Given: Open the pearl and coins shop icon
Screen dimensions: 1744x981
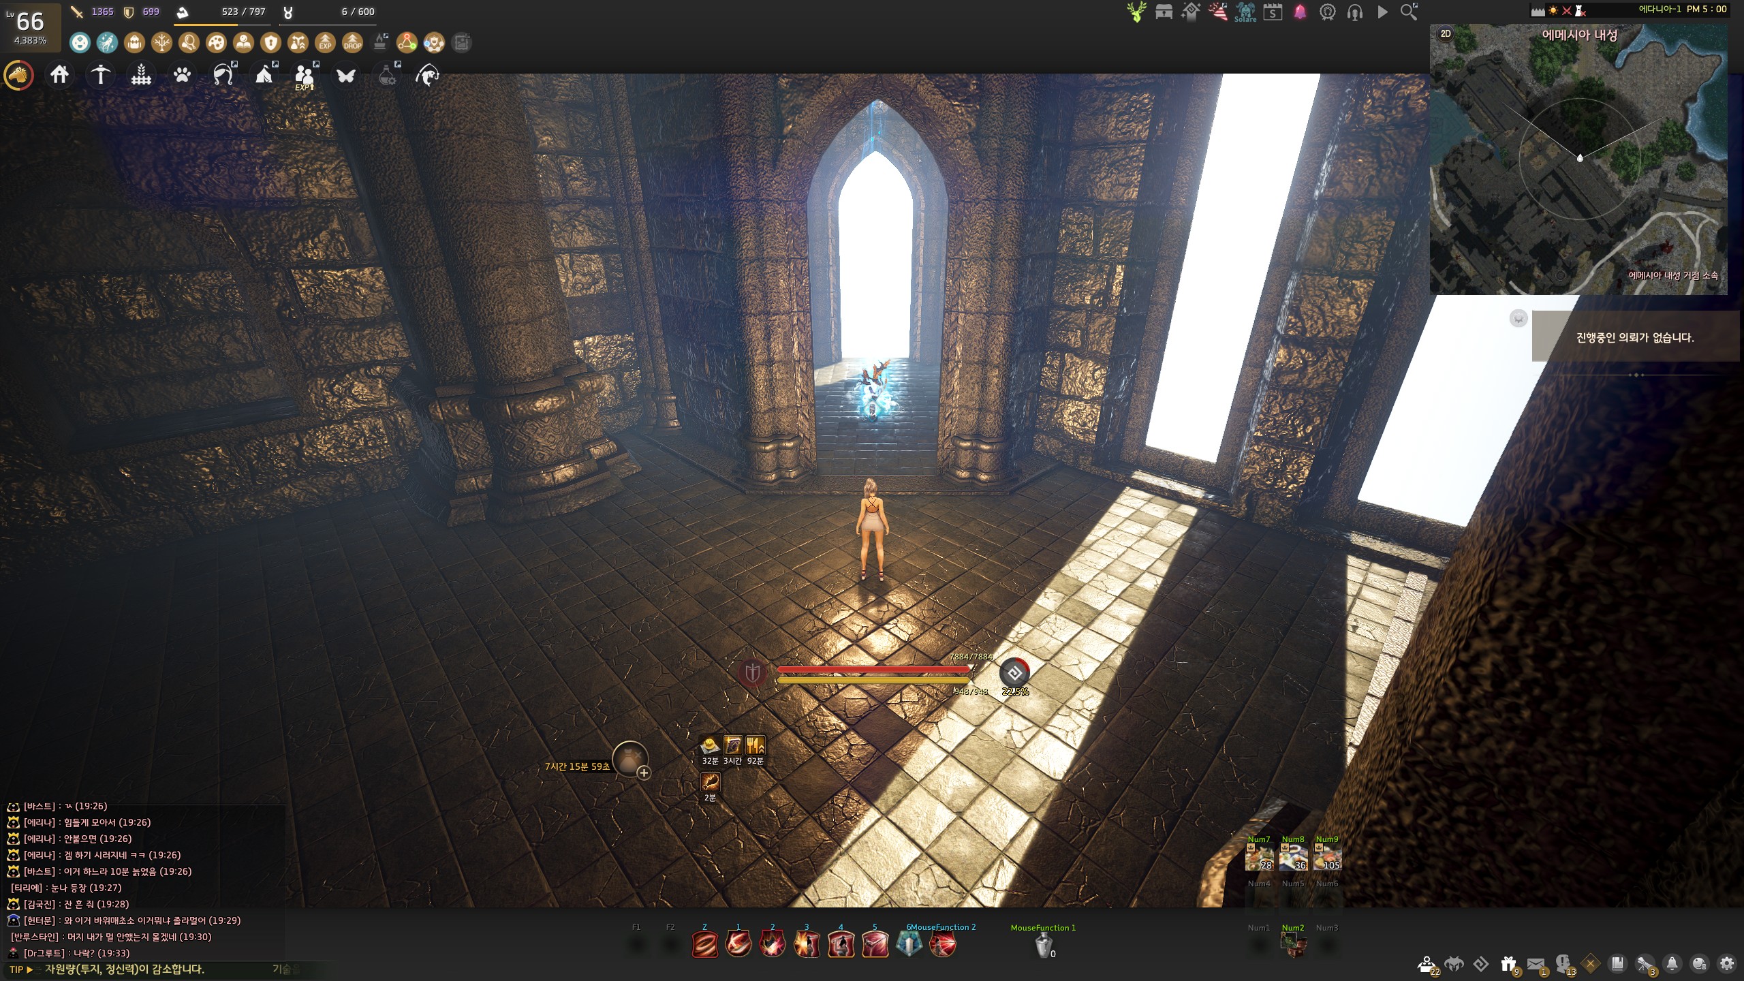Looking at the screenshot, I should 1699,963.
